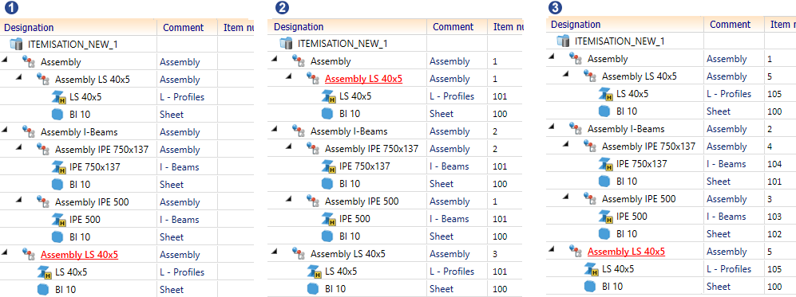The height and width of the screenshot is (297, 796).
Task: Click the Assembly IPE 500 icon in panel 3
Action: (x=590, y=198)
